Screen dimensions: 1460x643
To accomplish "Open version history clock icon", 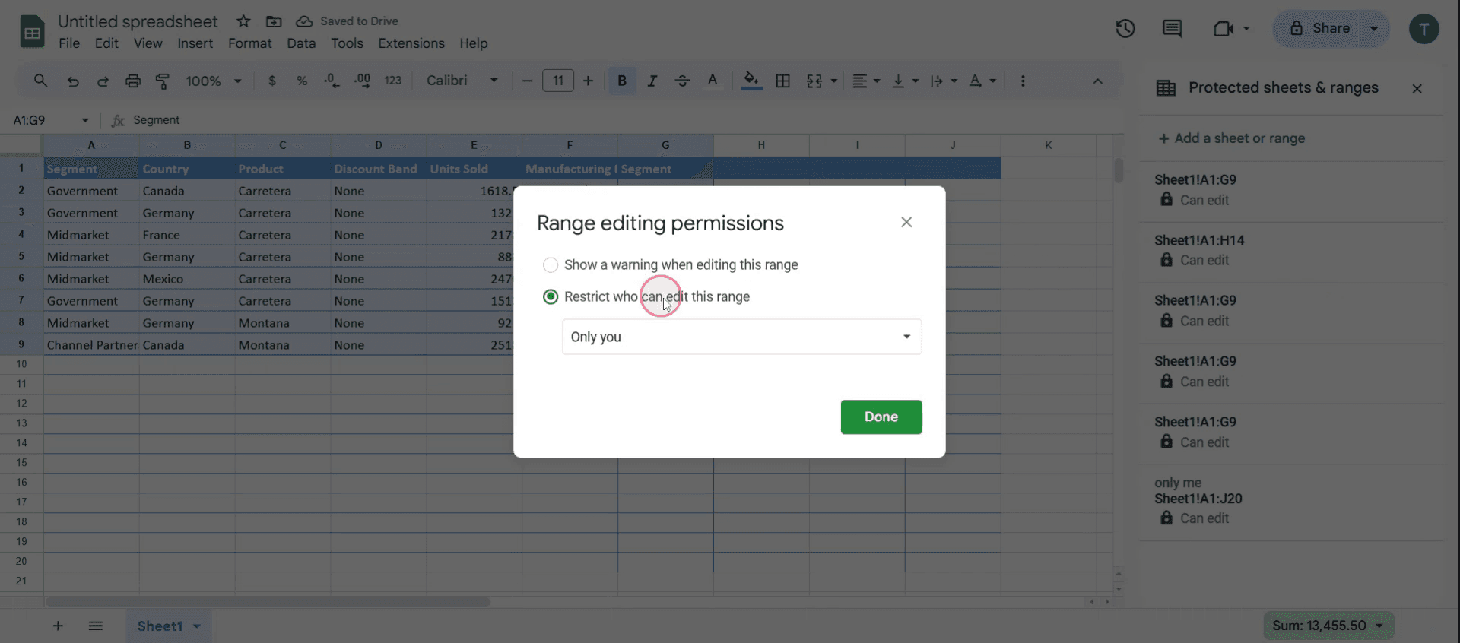I will [x=1125, y=29].
